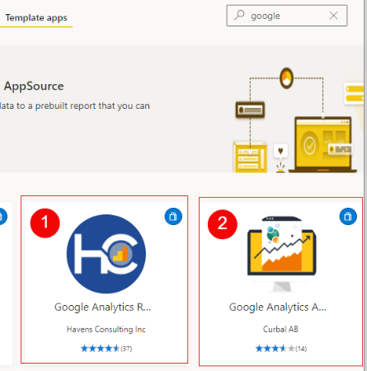The height and width of the screenshot is (371, 367).
Task: View the 14 reviews star rating
Action: [x=281, y=349]
